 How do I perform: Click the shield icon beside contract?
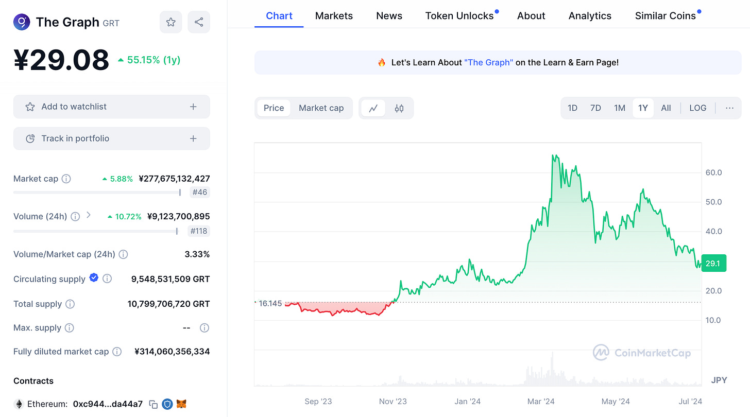point(167,404)
